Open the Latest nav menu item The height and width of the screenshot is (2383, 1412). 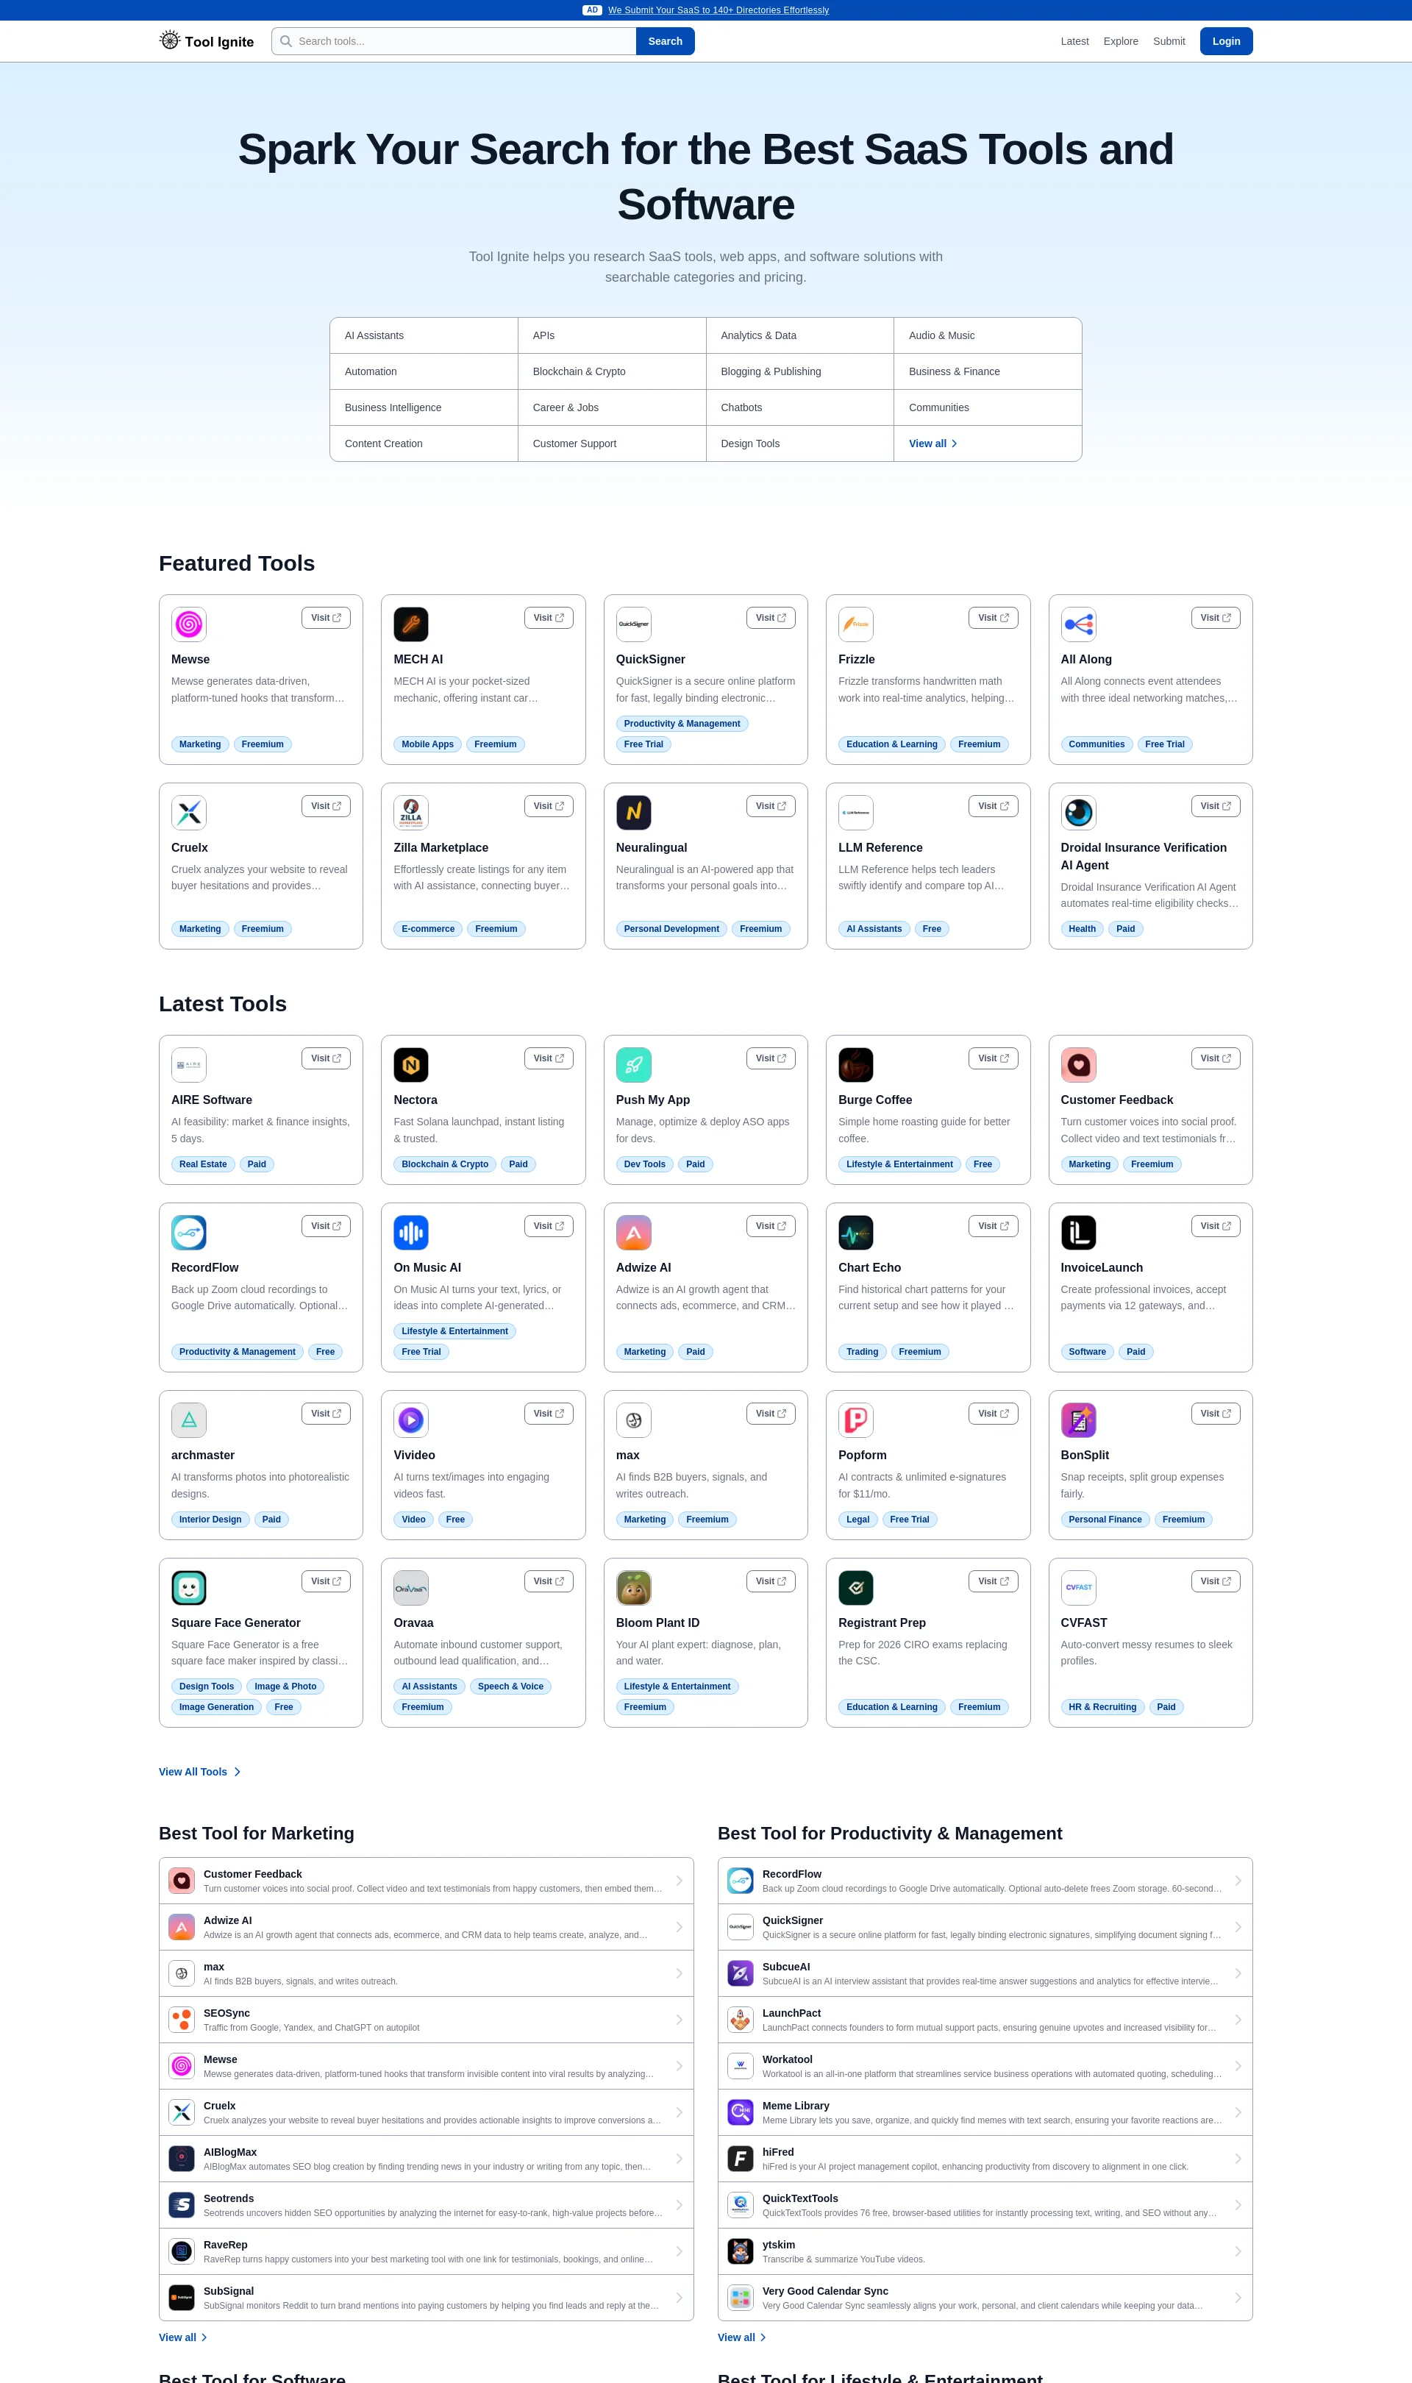[x=1074, y=41]
